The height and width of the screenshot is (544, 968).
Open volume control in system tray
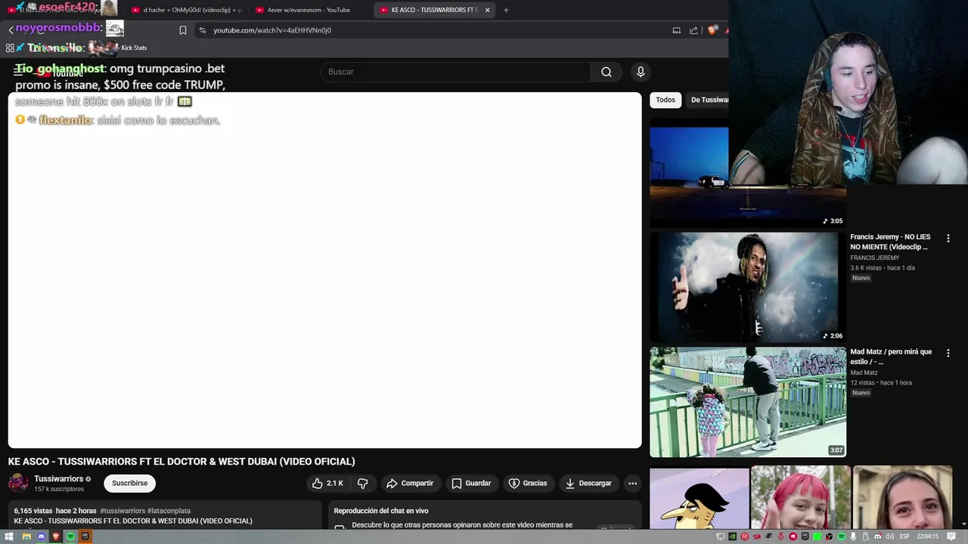coord(889,536)
